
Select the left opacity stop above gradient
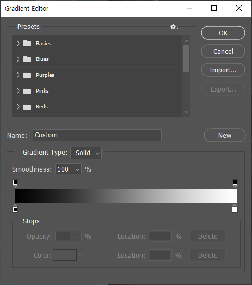point(15,183)
